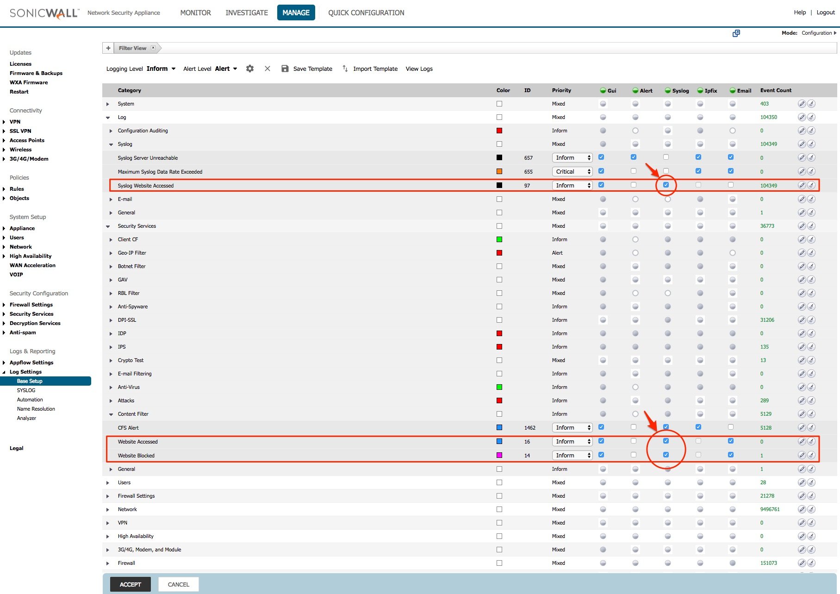The width and height of the screenshot is (840, 594).
Task: Collapse the Content Filter category
Action: [x=111, y=414]
